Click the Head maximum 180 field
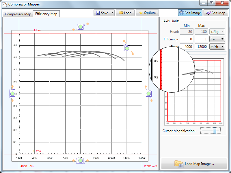This screenshot has height=173, width=231. click(x=201, y=32)
